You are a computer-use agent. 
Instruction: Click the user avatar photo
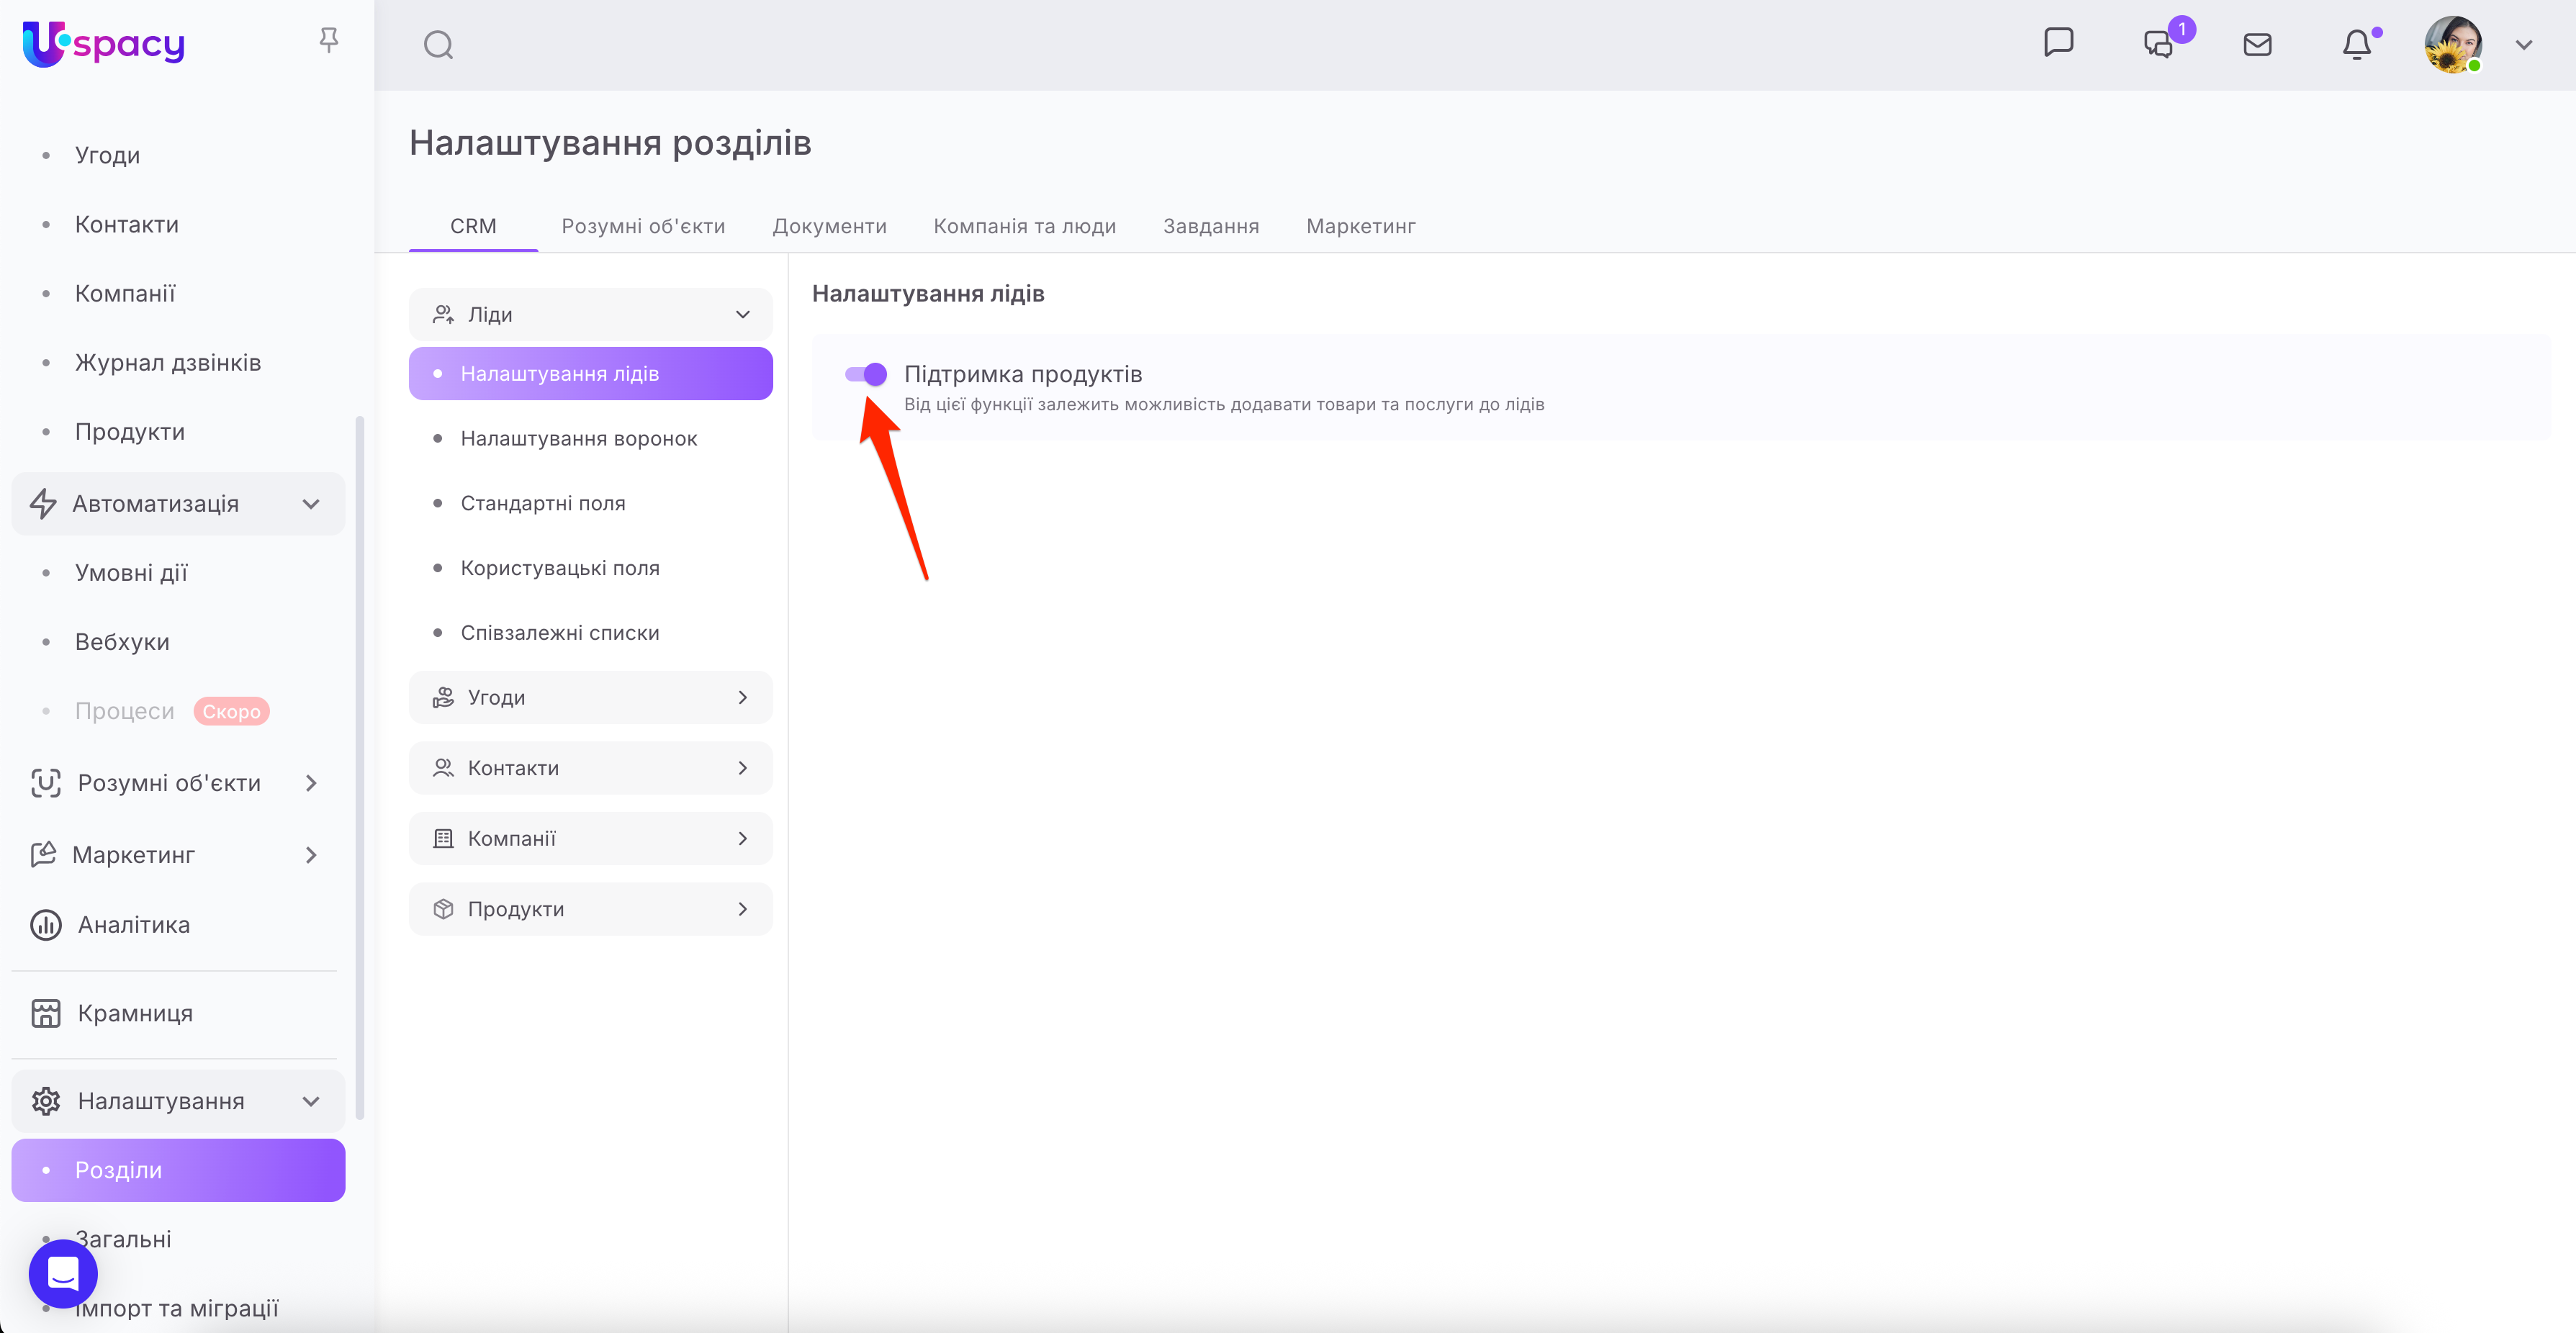coord(2452,45)
